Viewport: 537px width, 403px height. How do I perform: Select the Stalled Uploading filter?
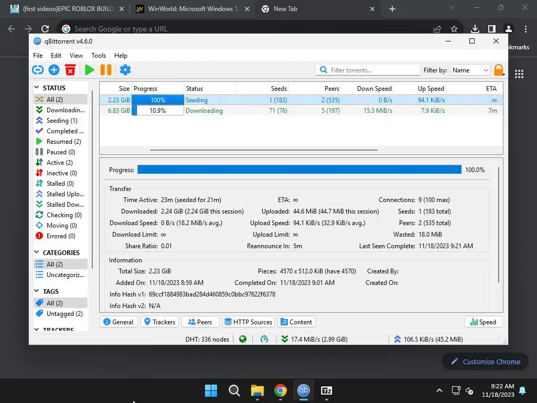[60, 194]
